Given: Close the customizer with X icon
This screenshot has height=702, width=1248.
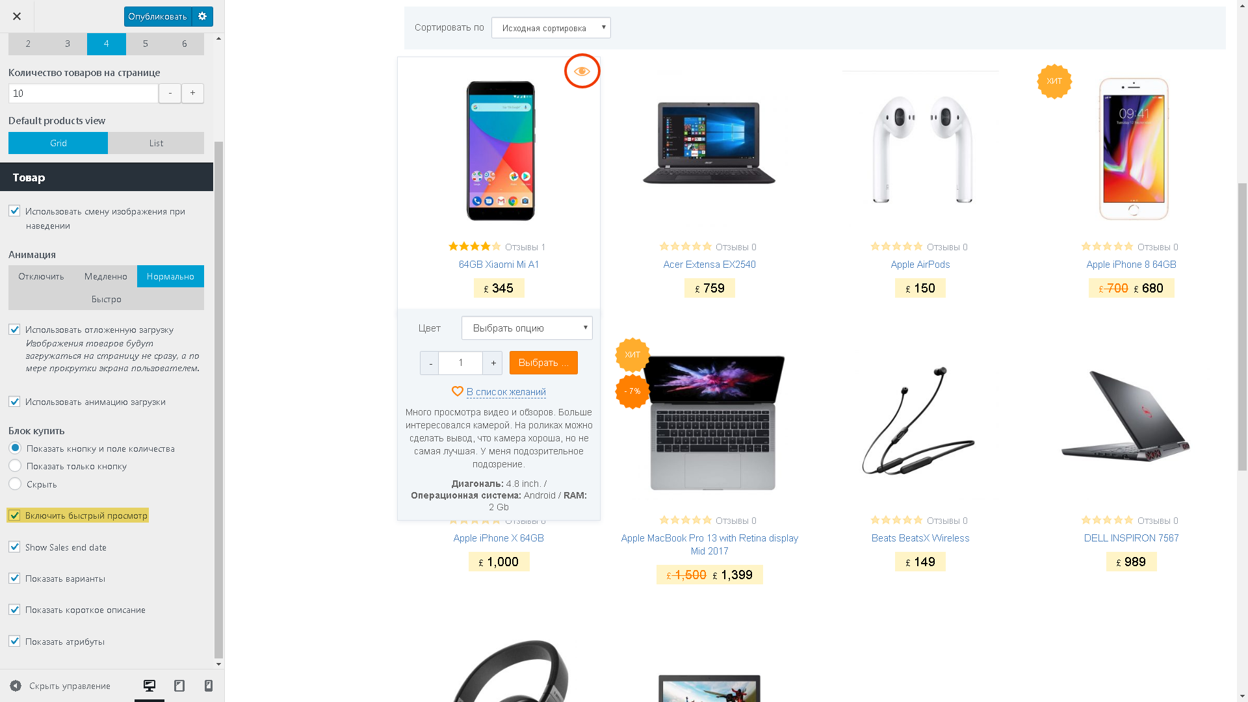Looking at the screenshot, I should coord(17,16).
